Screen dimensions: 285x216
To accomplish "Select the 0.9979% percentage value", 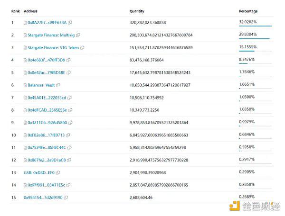I will click(247, 122).
